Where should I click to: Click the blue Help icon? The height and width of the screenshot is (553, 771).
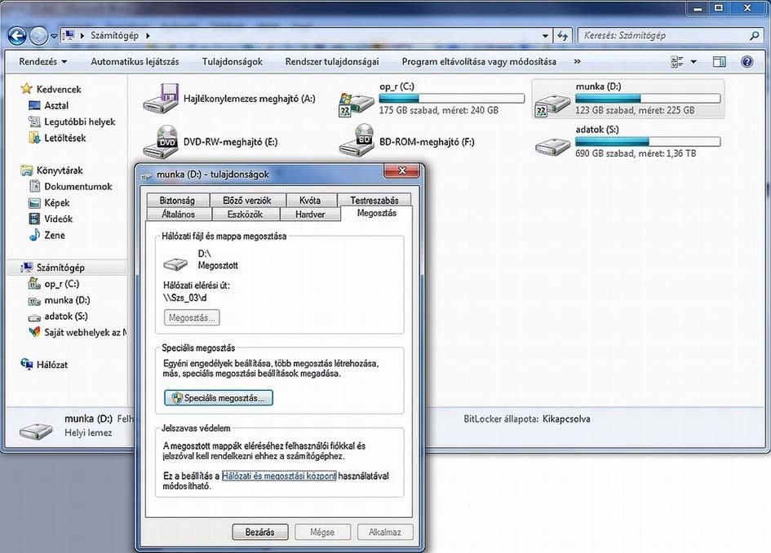coord(747,61)
